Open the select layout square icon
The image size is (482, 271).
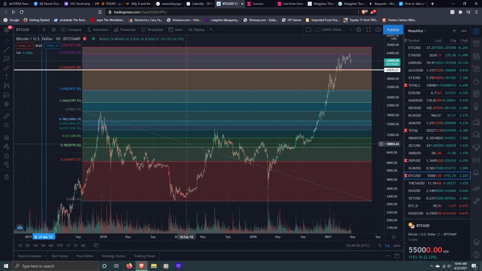pos(308,30)
